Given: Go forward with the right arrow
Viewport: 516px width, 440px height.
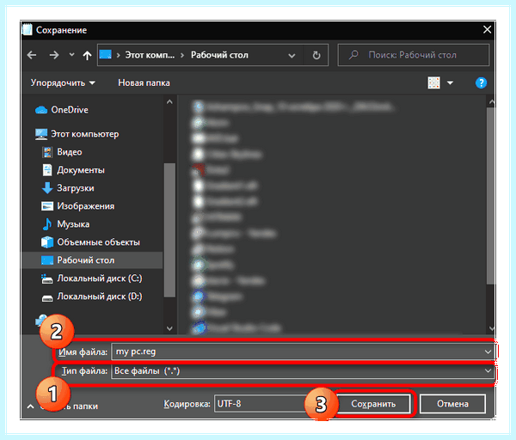Looking at the screenshot, I should 54,55.
